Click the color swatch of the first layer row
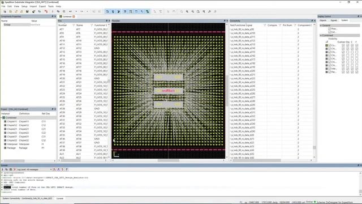362x204 pixels. 326,45
